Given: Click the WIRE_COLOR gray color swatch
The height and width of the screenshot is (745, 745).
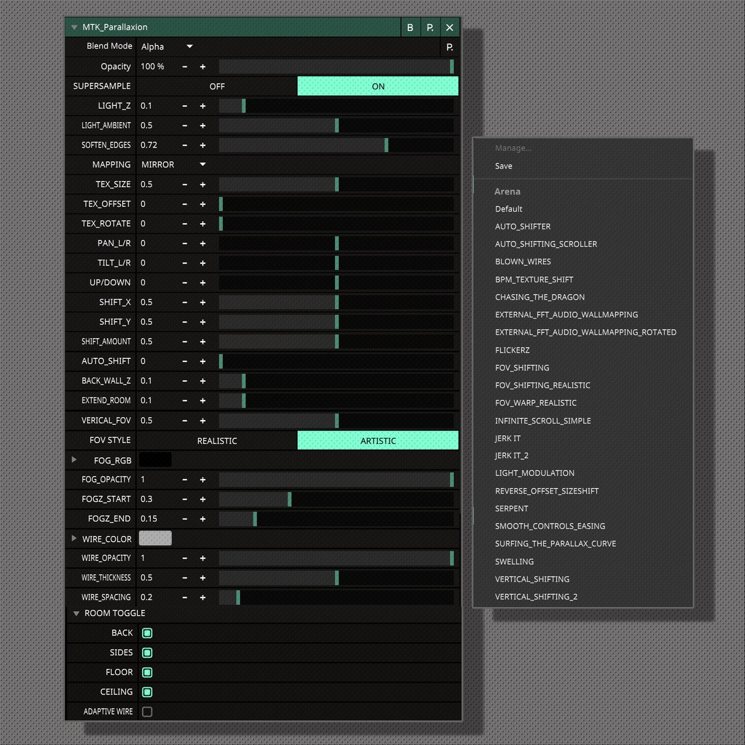Looking at the screenshot, I should (x=155, y=538).
